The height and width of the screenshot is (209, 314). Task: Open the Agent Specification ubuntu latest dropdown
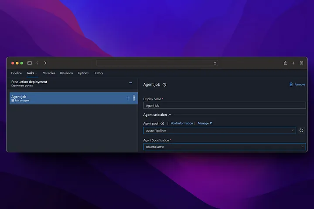(x=225, y=147)
